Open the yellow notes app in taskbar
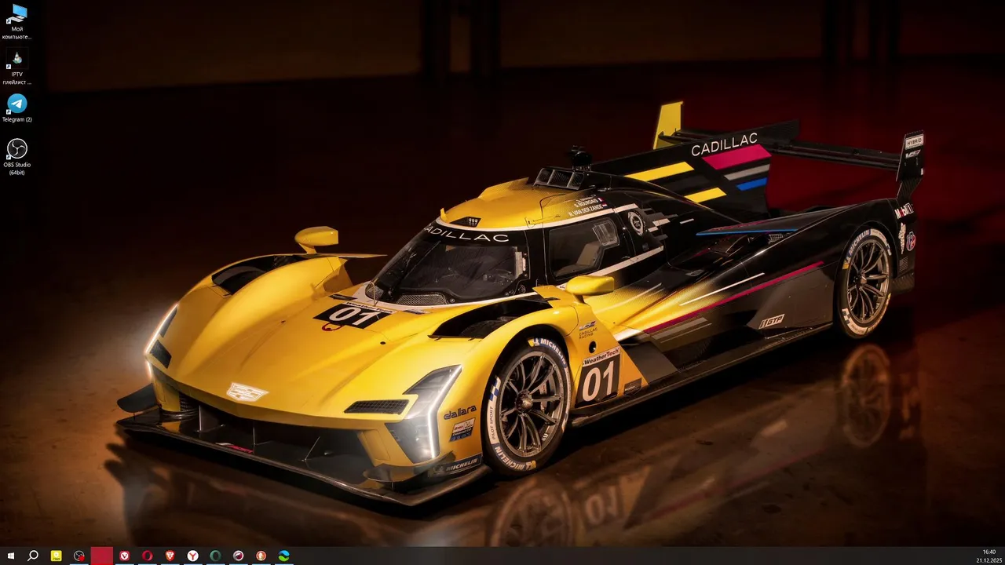 point(57,556)
